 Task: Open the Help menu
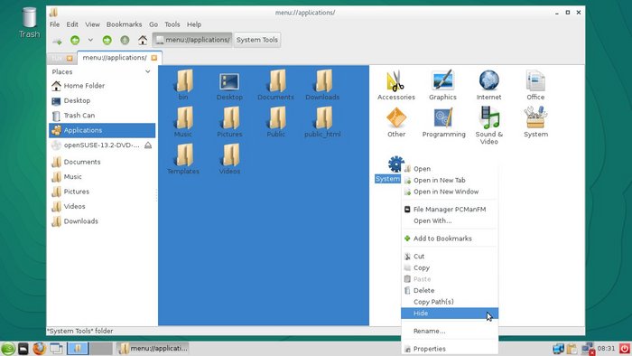pos(194,24)
